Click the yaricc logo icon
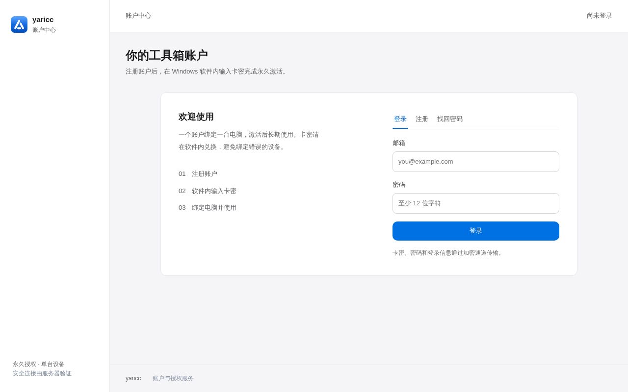The height and width of the screenshot is (392, 628). pos(19,24)
